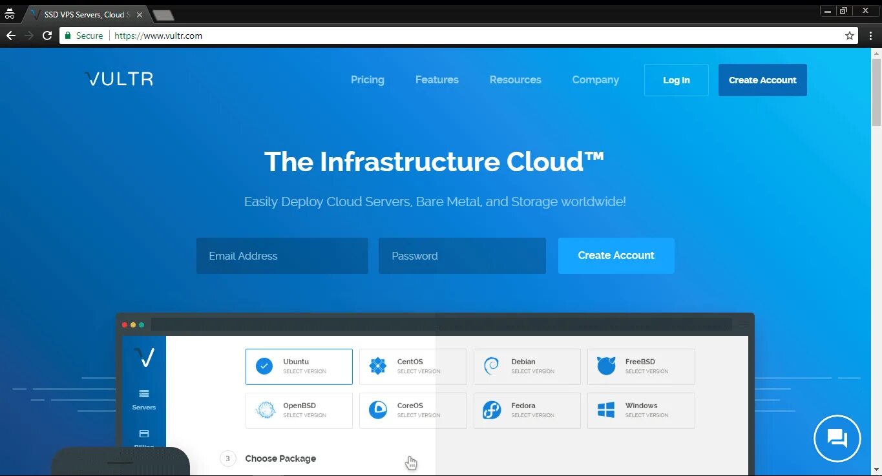Click the OpenBSD pufferfish icon
882x476 pixels.
[265, 410]
